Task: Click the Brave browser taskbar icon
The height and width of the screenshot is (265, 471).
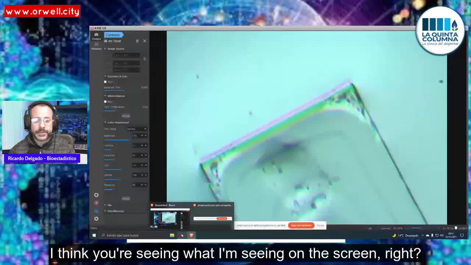Action: click(x=191, y=235)
